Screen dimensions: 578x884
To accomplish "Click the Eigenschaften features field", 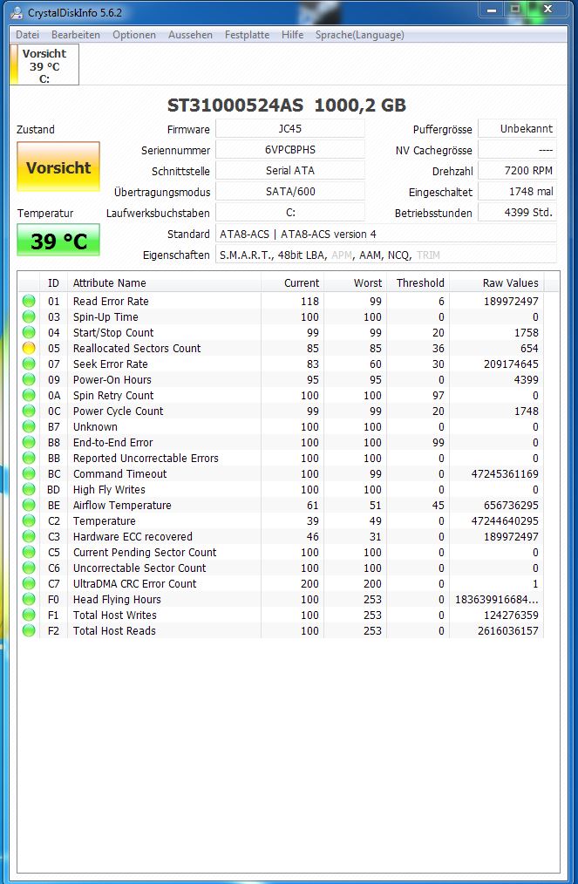I will coord(386,255).
